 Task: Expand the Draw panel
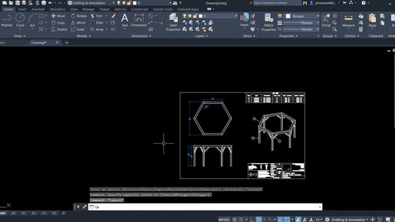tap(20, 36)
